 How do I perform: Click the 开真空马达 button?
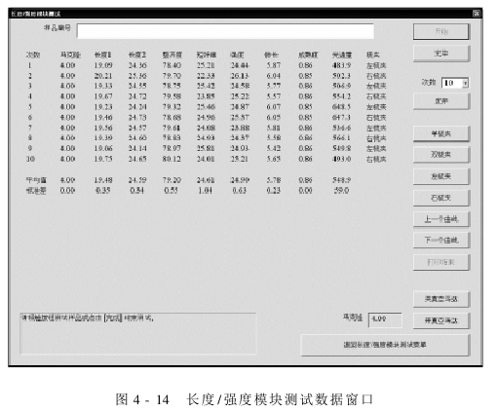[x=441, y=320]
